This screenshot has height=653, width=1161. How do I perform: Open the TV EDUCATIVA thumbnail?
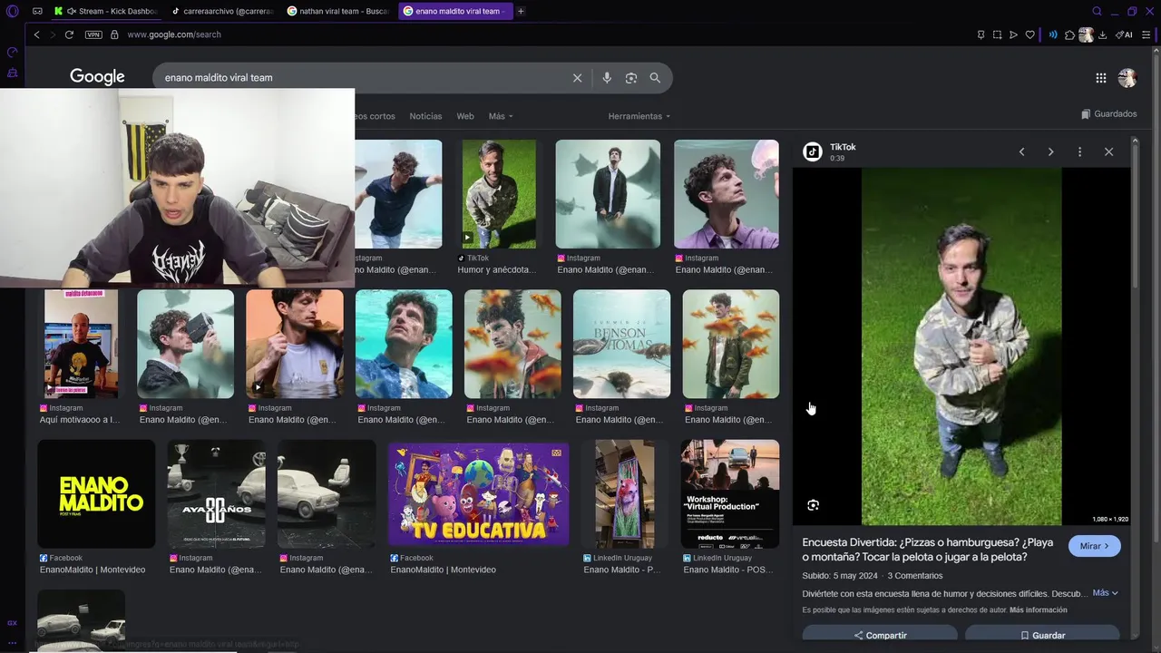[478, 493]
